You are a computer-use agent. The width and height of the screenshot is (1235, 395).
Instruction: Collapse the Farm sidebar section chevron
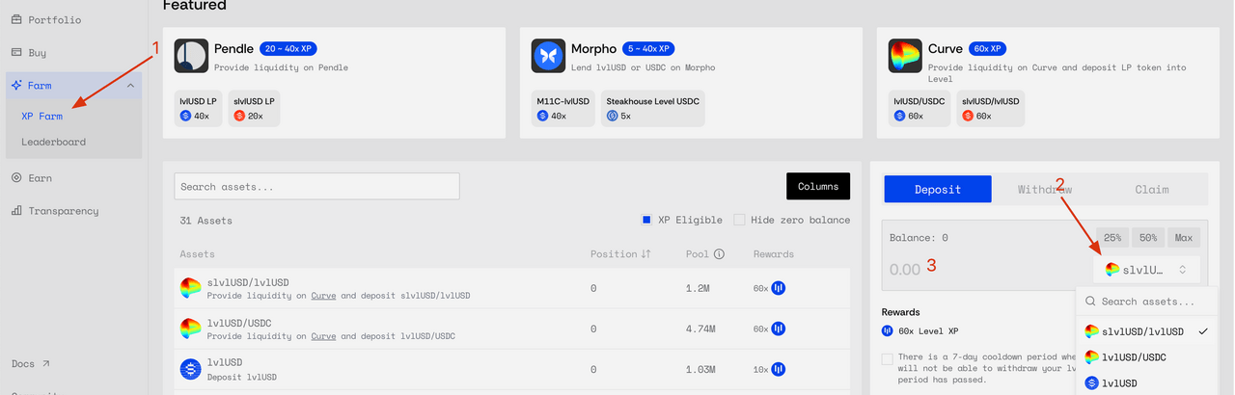pyautogui.click(x=130, y=86)
